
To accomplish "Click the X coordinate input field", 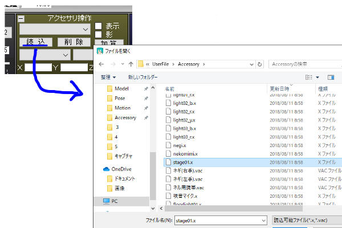I will 38,67.
